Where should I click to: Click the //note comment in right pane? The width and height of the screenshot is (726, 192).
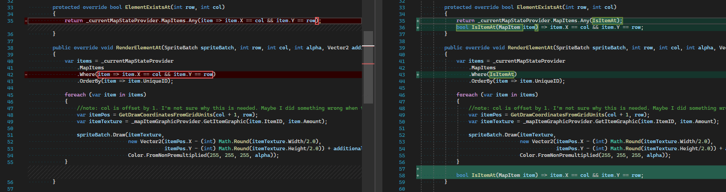(x=597, y=108)
